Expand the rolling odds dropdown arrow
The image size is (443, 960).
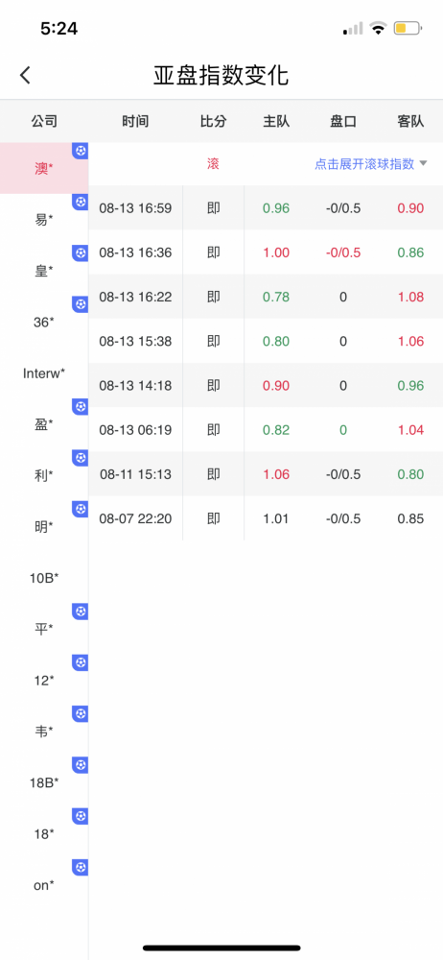(423, 163)
